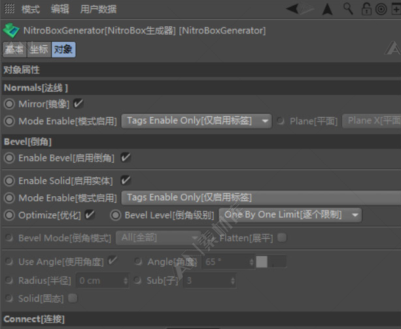The width and height of the screenshot is (401, 329).
Task: Click the new attribute manager plus icon
Action: [x=396, y=9]
